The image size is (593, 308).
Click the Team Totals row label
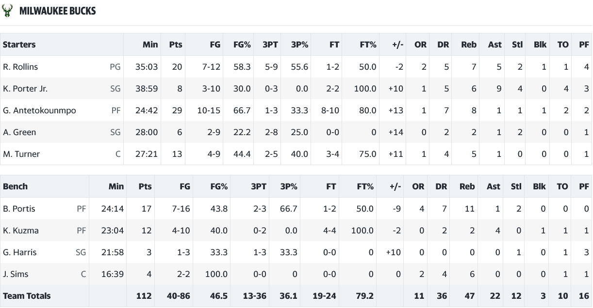point(27,296)
